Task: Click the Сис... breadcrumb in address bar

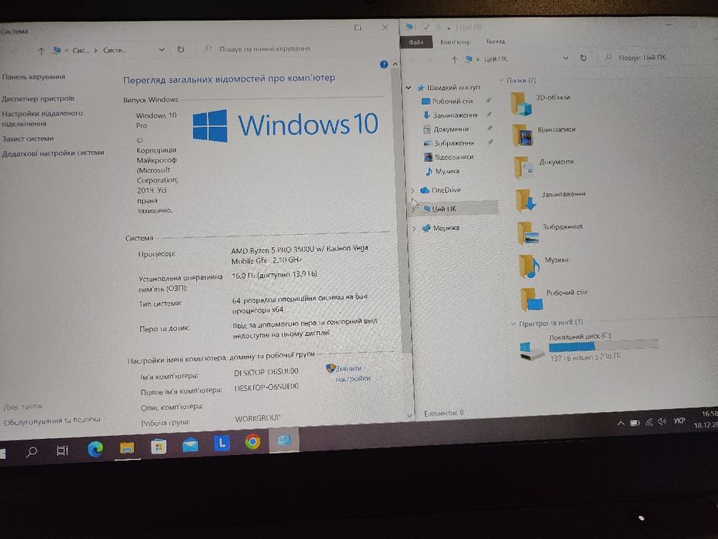Action: tap(81, 50)
